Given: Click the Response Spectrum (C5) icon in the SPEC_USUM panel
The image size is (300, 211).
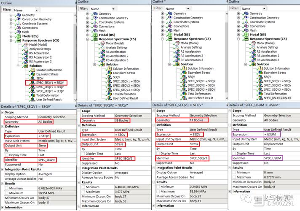Looking at the screenshot, I should tap(246, 39).
